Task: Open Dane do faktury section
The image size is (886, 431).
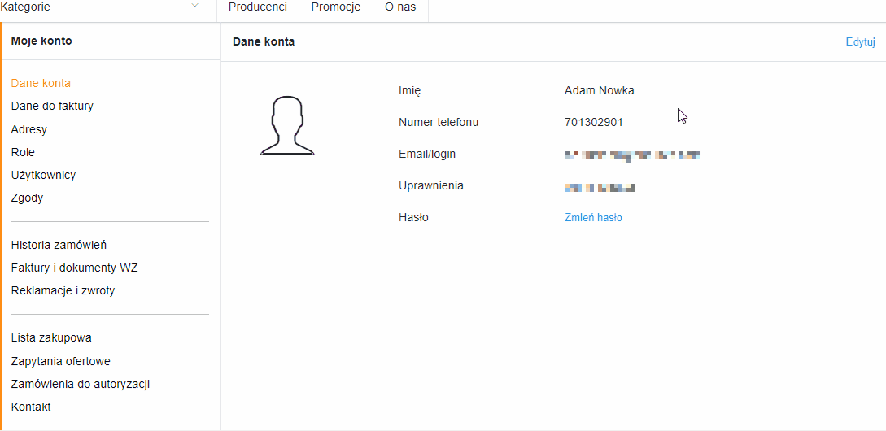Action: 52,106
